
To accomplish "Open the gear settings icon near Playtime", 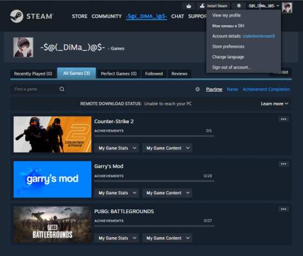I will tap(198, 89).
